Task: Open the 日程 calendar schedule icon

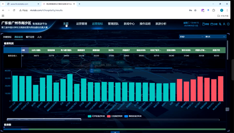Action: [214, 24]
